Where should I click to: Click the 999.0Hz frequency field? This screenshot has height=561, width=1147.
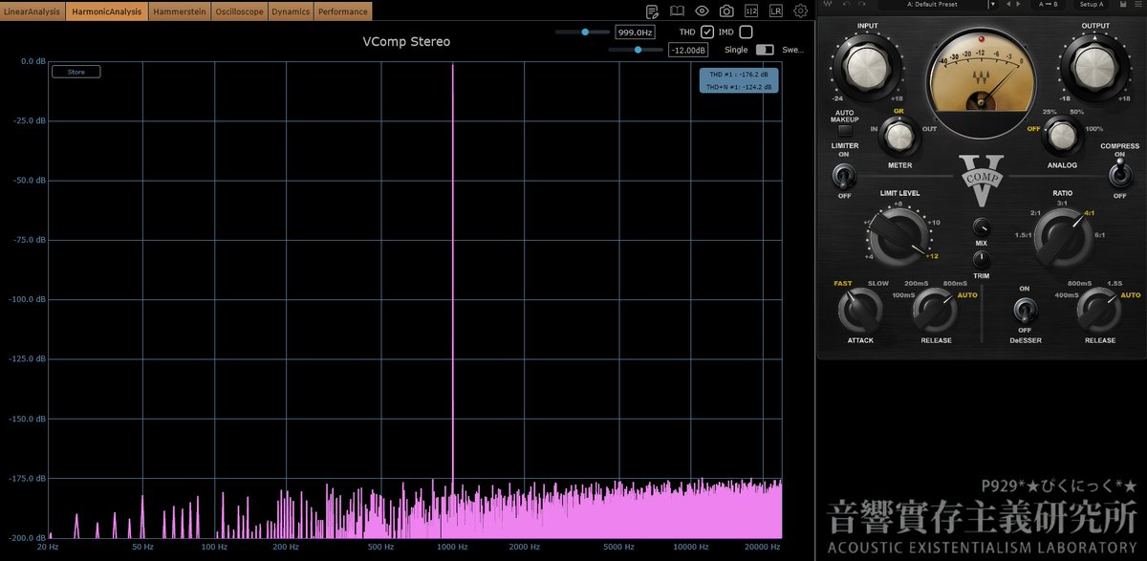point(635,32)
